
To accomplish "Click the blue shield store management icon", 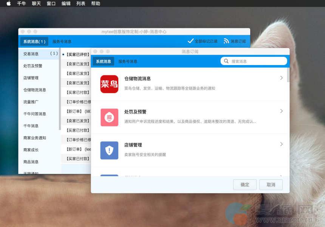I will pos(109,150).
